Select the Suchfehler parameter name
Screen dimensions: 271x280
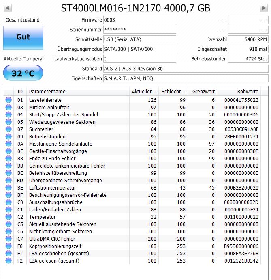tap(41, 129)
